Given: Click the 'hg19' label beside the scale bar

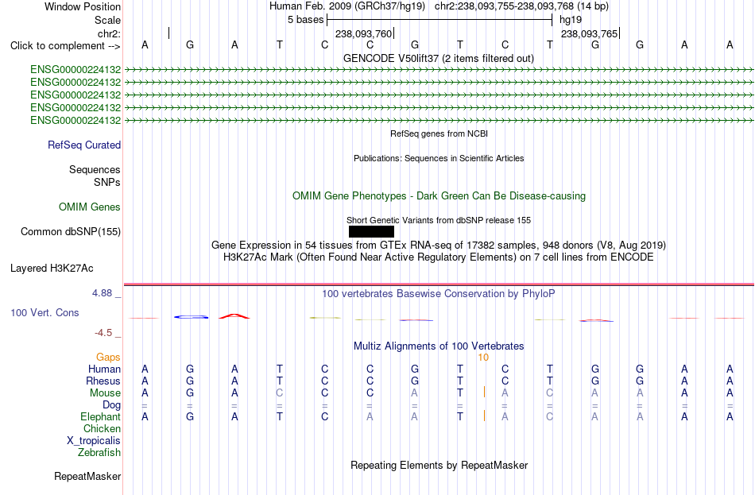Looking at the screenshot, I should coord(571,20).
